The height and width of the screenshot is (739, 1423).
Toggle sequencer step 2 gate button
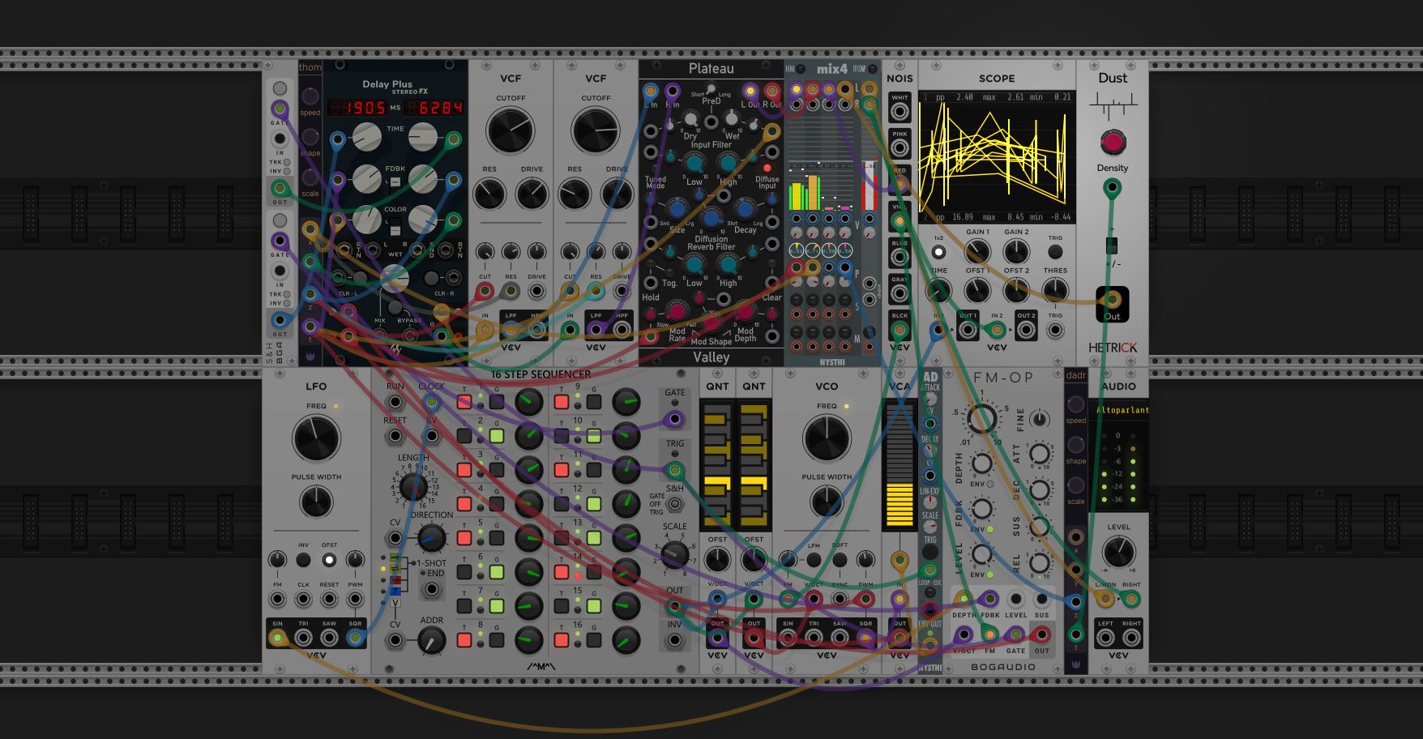tap(497, 436)
